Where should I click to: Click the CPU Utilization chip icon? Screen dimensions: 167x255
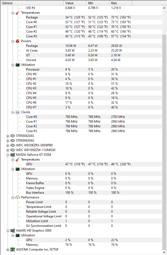[18, 65]
